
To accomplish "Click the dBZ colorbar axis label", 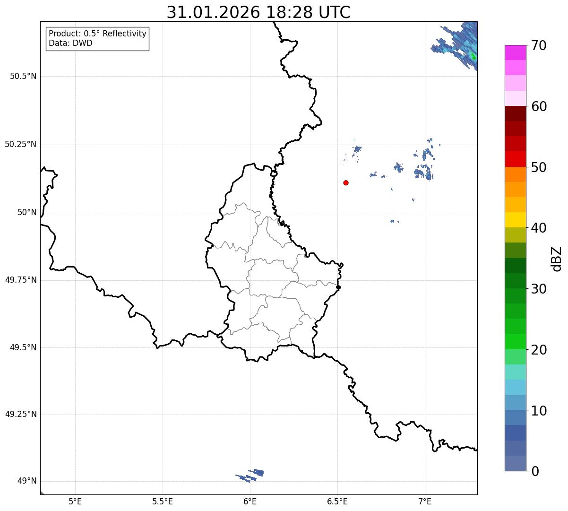I will pyautogui.click(x=557, y=258).
